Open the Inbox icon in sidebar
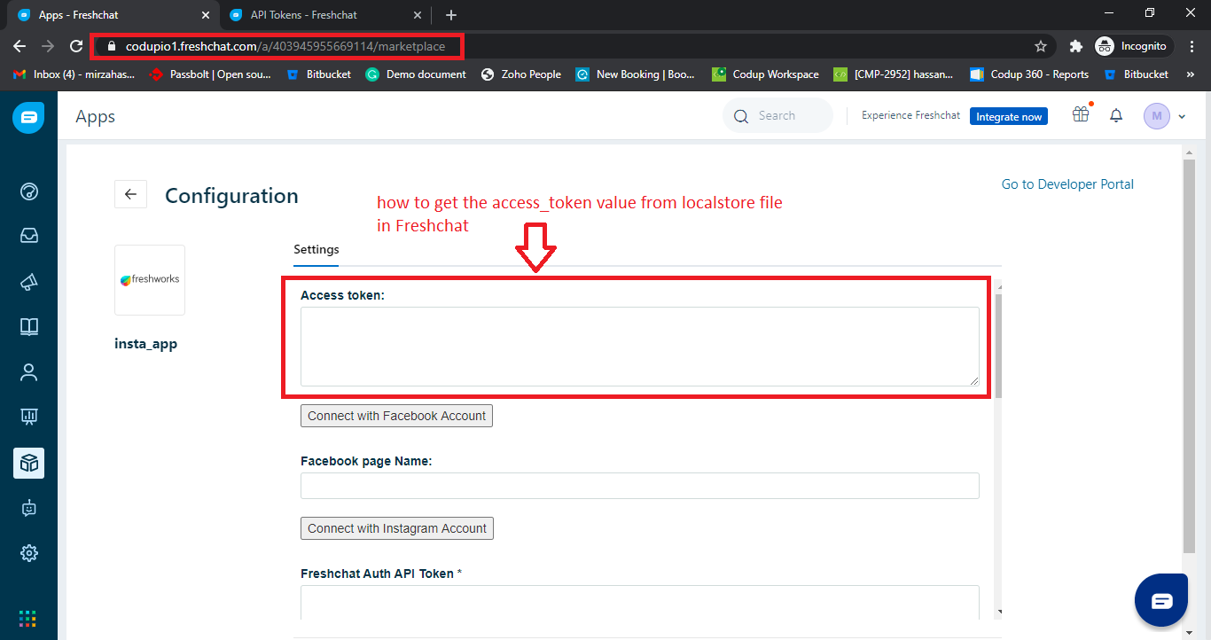The height and width of the screenshot is (640, 1211). click(29, 236)
